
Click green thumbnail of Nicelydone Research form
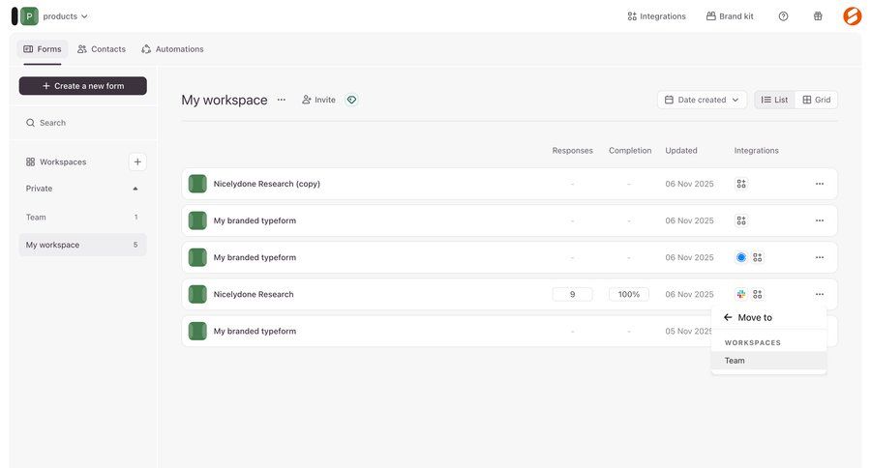[197, 294]
